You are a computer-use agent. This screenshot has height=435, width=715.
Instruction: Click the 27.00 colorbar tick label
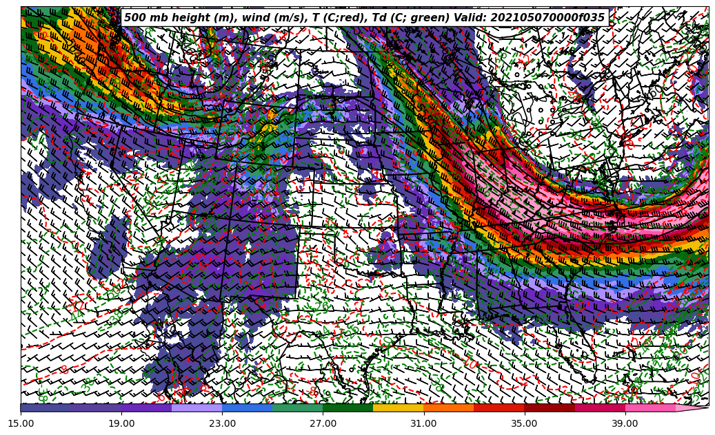click(323, 424)
